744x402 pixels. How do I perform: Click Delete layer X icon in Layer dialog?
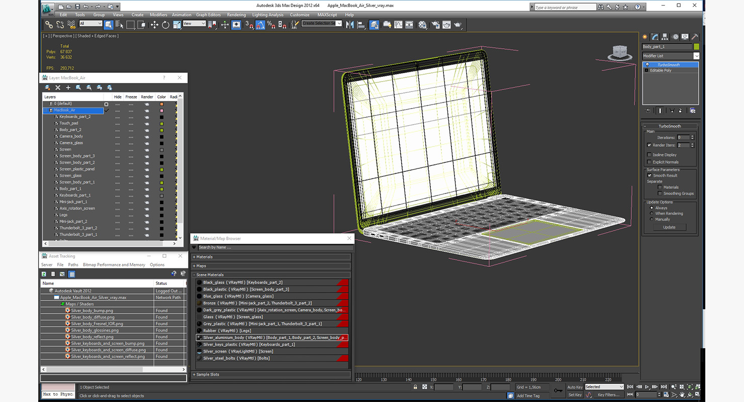[x=58, y=87]
